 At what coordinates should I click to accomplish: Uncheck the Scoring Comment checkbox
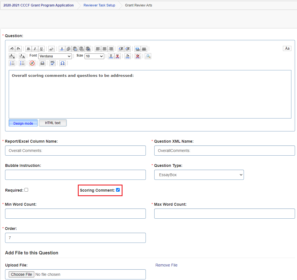click(118, 190)
